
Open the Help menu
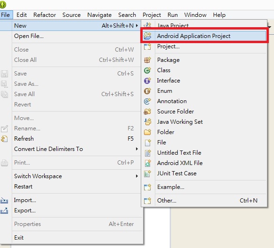pos(219,15)
